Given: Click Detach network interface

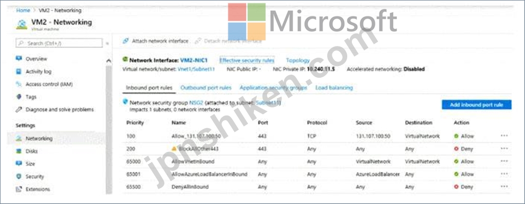Looking at the screenshot, I should tap(233, 41).
